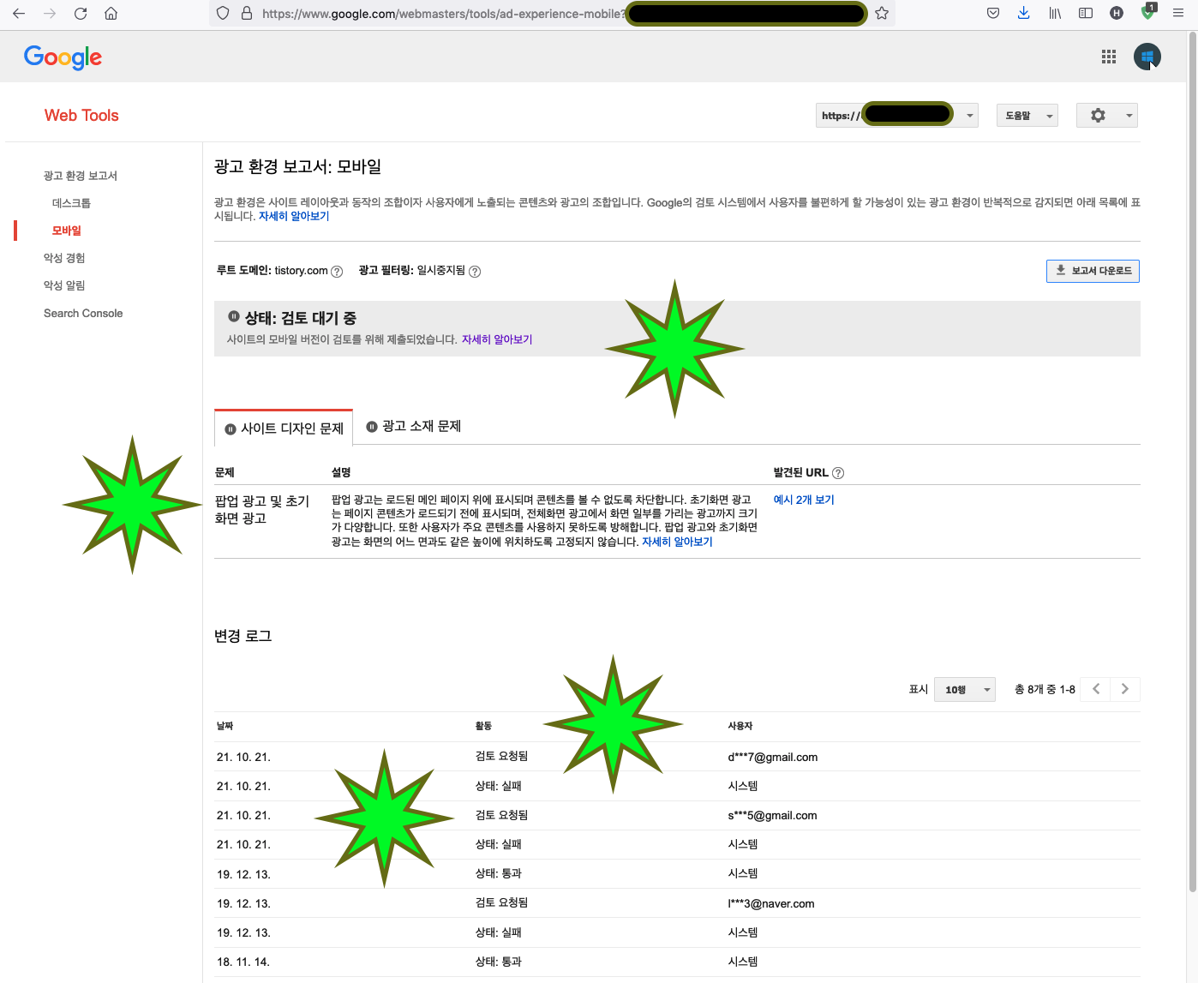Click the 보고서 다운로드 button
Screen dimensions: 1198x983
pos(1093,271)
